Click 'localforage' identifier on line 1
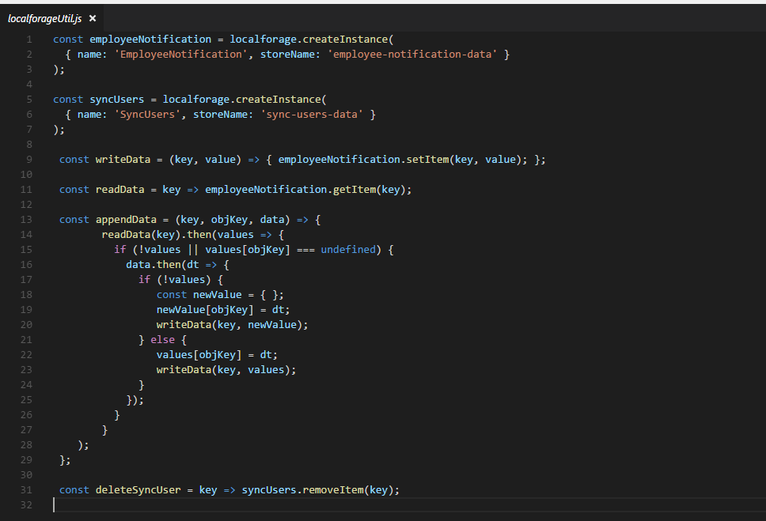Image resolution: width=766 pixels, height=521 pixels. click(x=264, y=40)
